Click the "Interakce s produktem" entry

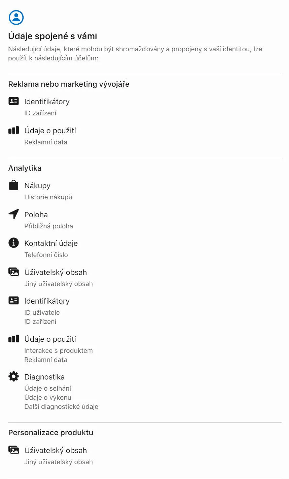tap(58, 350)
